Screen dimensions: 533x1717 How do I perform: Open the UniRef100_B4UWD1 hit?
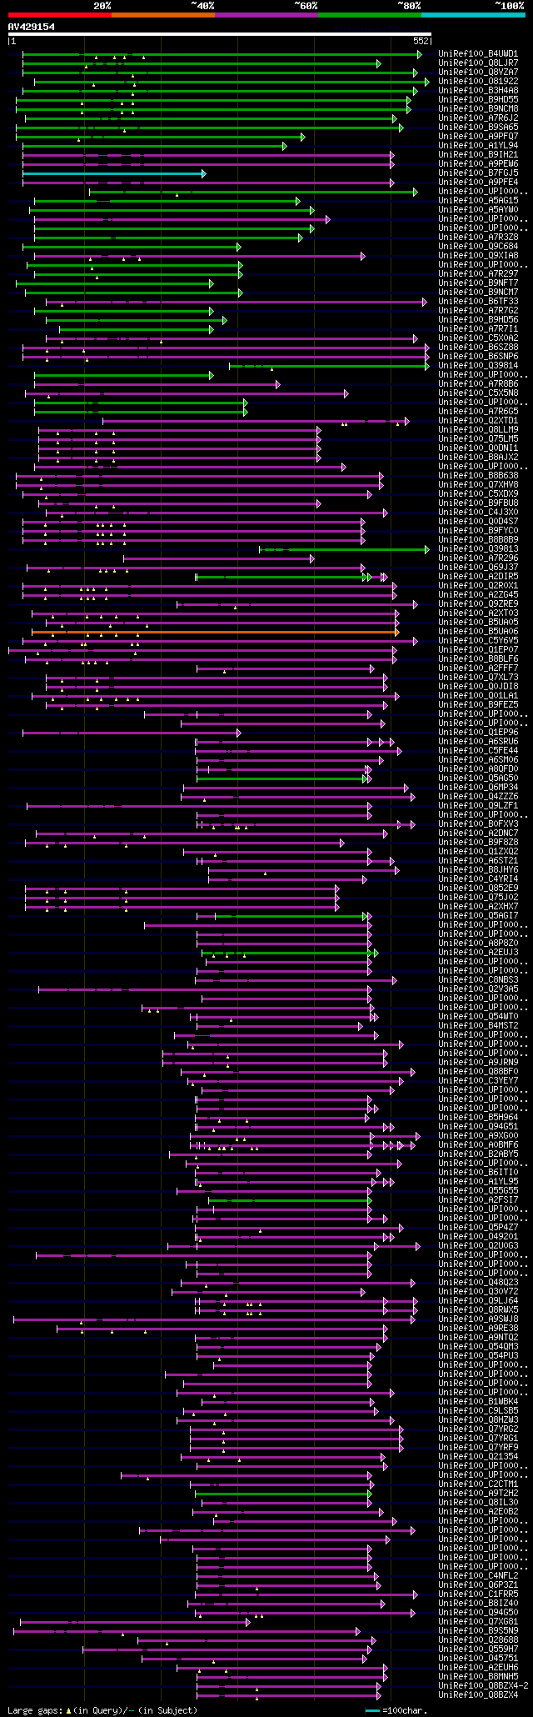pyautogui.click(x=478, y=54)
